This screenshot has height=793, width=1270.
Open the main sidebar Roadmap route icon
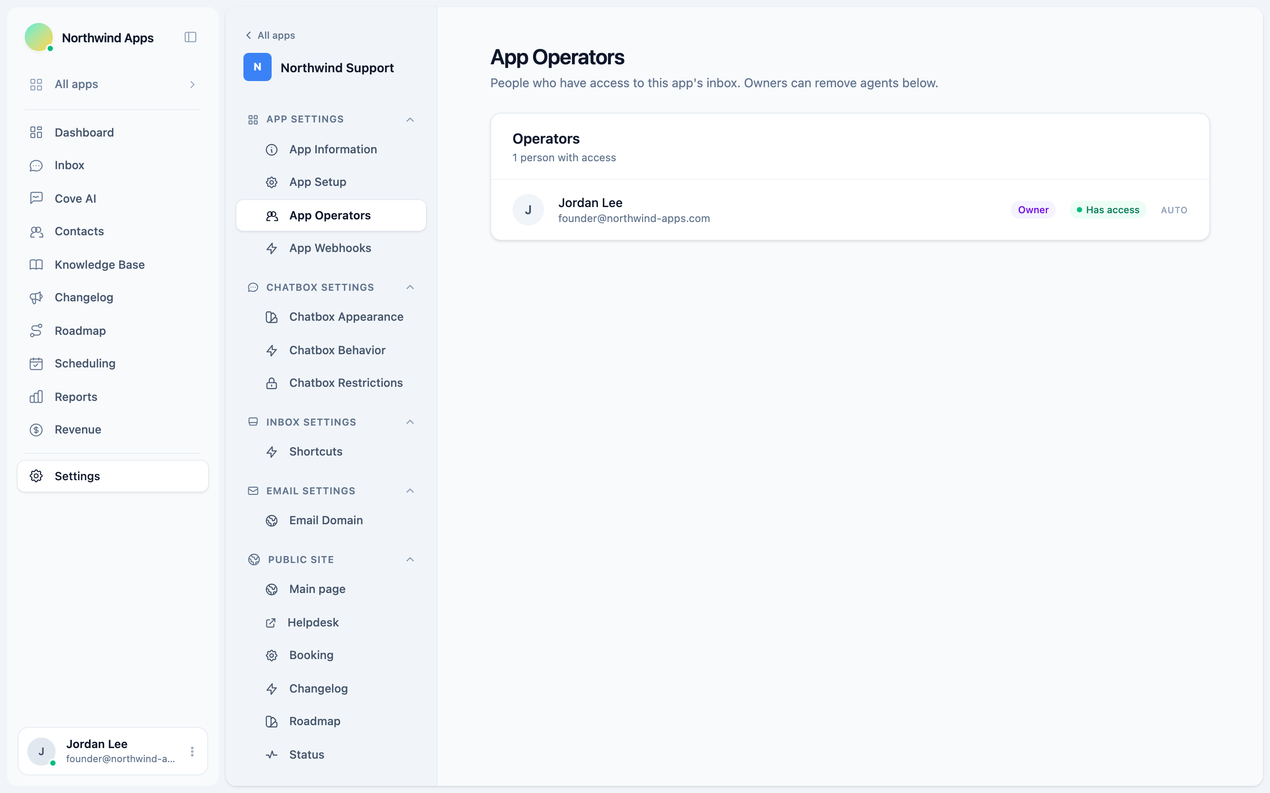36,330
